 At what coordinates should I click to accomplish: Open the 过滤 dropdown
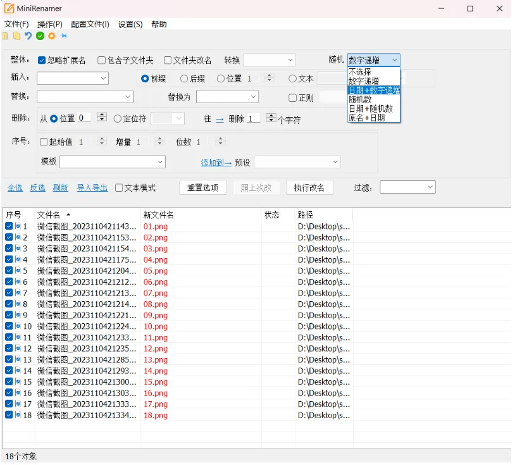coord(407,187)
